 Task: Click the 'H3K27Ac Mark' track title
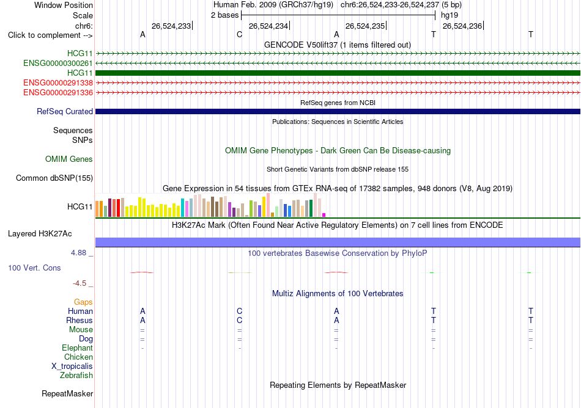pyautogui.click(x=338, y=225)
